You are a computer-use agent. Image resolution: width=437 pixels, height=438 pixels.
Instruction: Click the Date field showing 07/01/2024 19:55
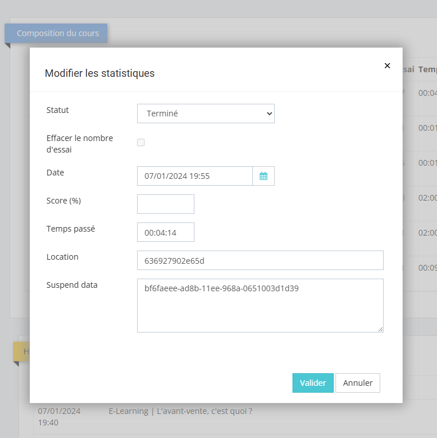[194, 176]
